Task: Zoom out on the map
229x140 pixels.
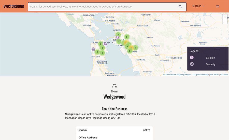Action: (225, 22)
